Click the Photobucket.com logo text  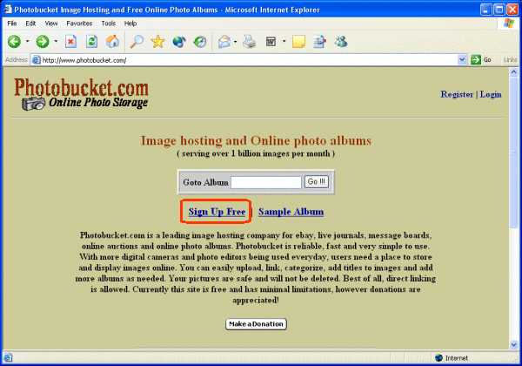(x=81, y=88)
